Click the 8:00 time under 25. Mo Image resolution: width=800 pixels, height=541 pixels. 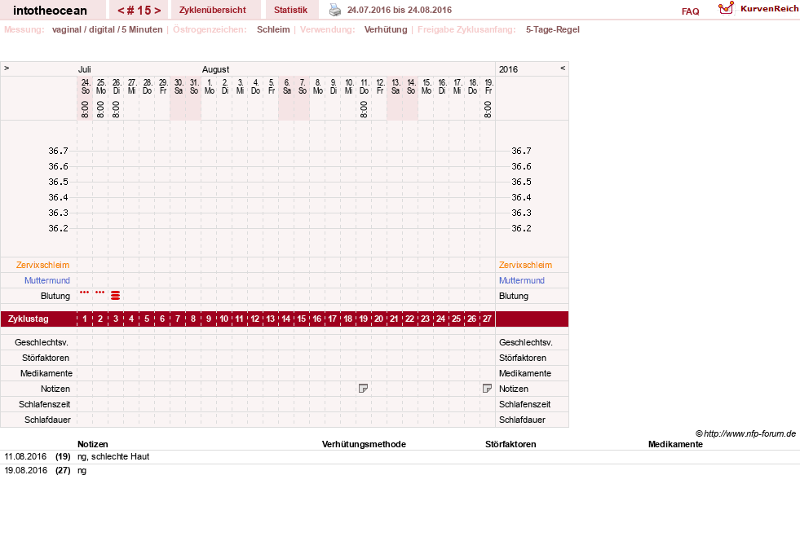[x=100, y=110]
